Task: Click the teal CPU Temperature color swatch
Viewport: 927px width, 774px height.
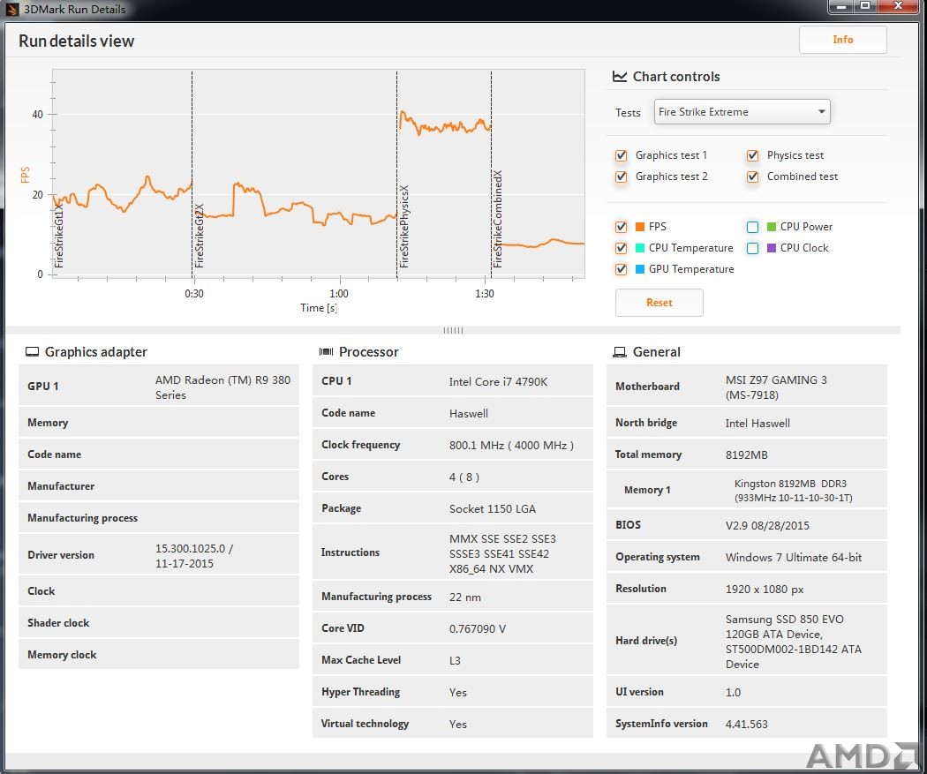Action: 640,248
